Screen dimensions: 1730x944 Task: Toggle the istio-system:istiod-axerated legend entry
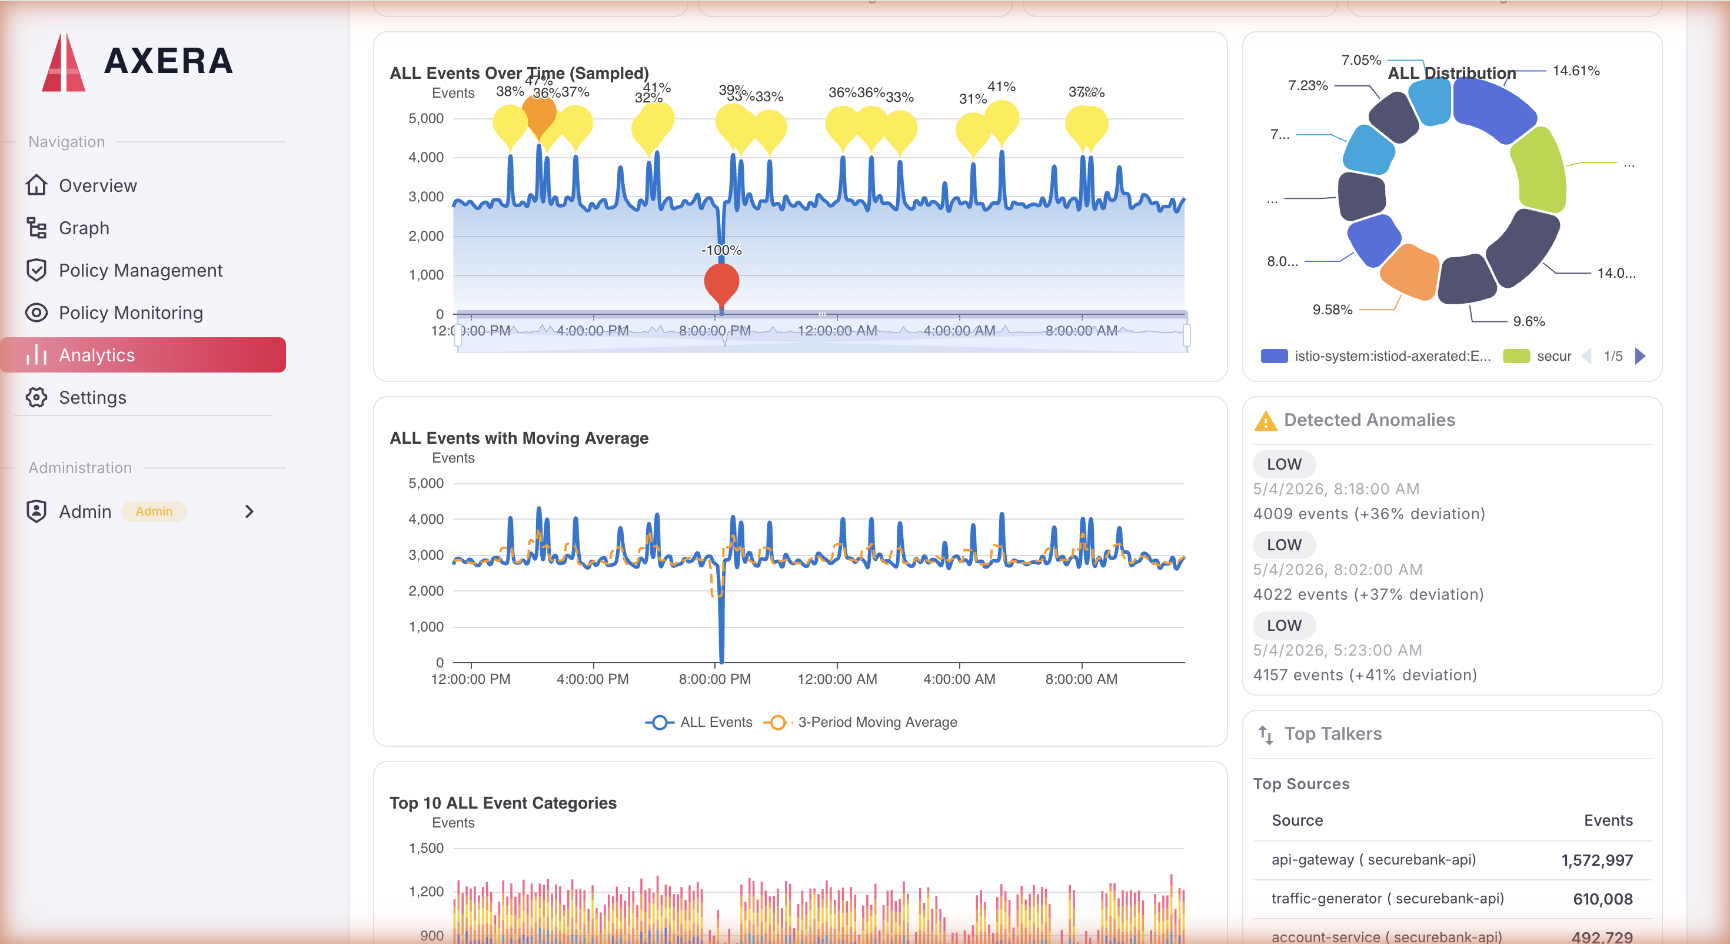coord(1375,355)
